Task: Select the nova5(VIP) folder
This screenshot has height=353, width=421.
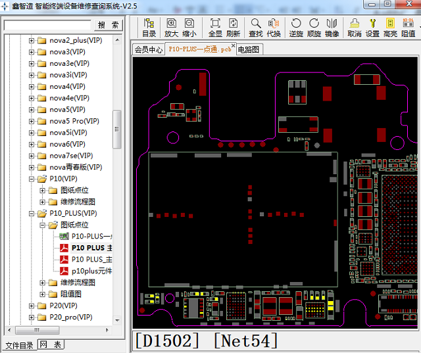Action: tap(67, 109)
